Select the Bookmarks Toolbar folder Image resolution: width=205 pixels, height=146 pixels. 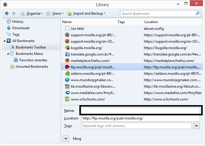(x=32, y=47)
